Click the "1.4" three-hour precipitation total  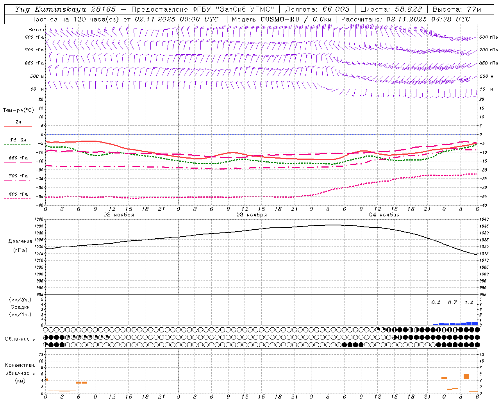click(x=469, y=303)
